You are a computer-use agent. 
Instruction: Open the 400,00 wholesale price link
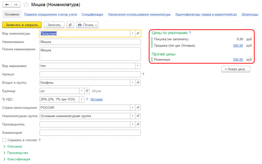pyautogui.click(x=238, y=45)
